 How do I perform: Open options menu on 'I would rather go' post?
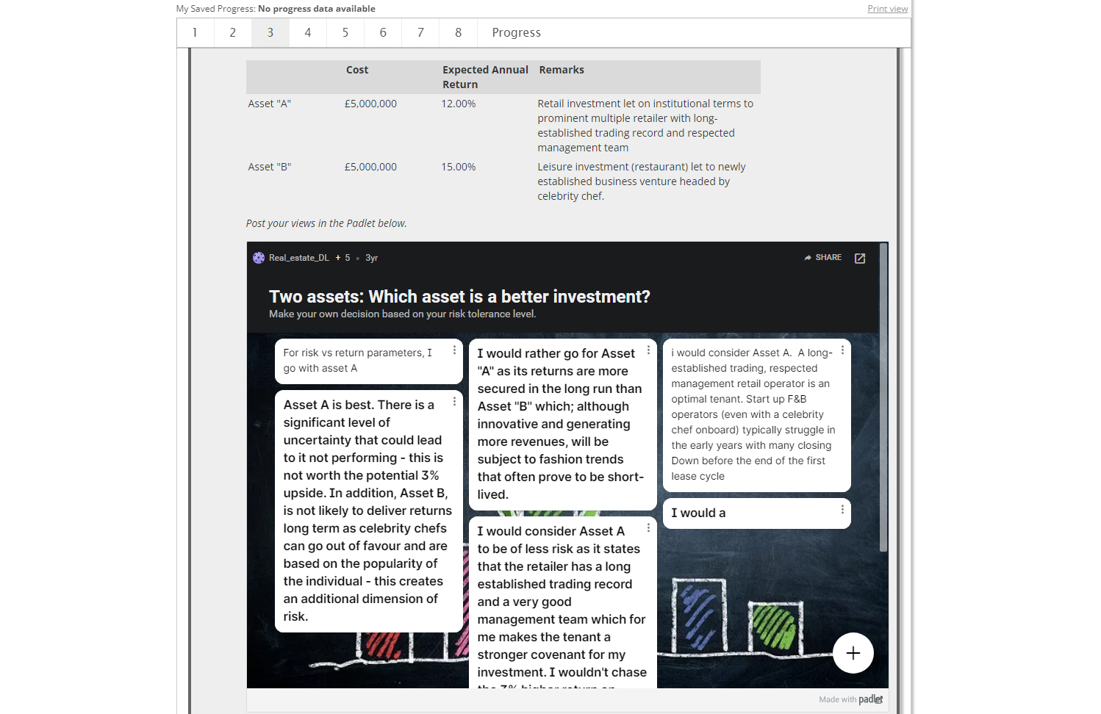[x=648, y=350]
